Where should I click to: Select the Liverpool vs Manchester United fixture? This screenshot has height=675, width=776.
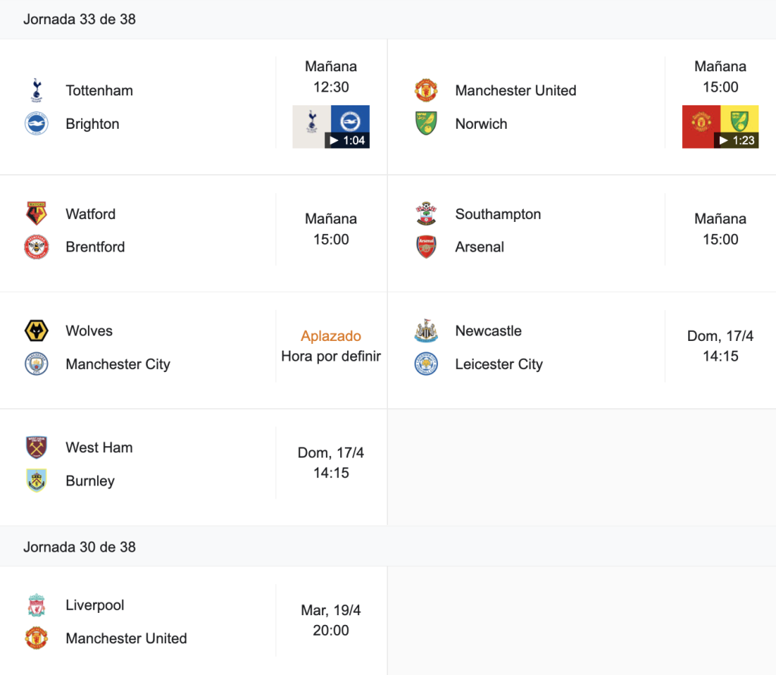tap(193, 621)
